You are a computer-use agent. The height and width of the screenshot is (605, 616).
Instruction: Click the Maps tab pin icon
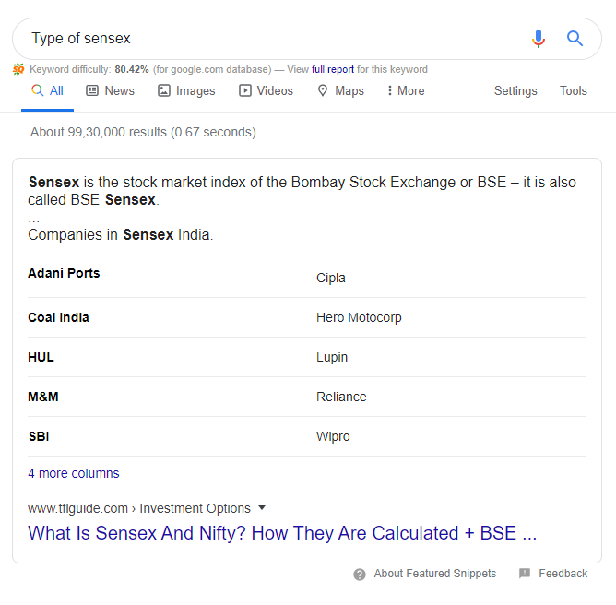[323, 90]
